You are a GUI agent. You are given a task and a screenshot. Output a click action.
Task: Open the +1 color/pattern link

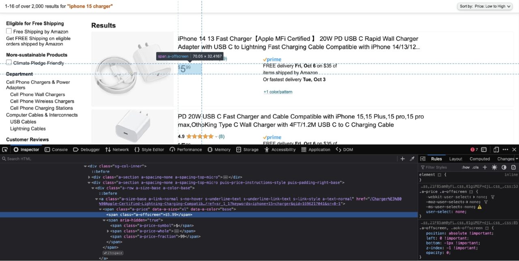click(x=278, y=92)
